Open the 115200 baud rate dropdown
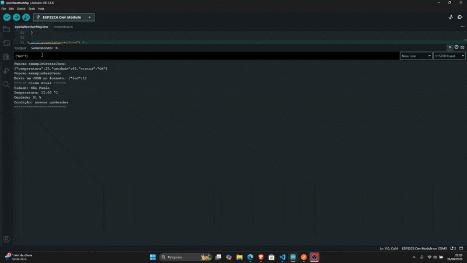This screenshot has height=263, width=467. [x=449, y=56]
